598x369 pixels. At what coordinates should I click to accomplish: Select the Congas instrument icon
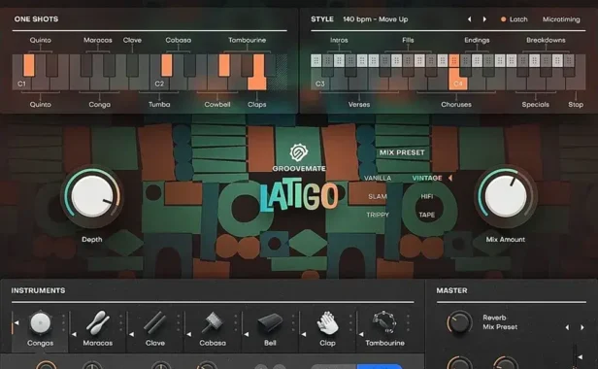coord(41,323)
